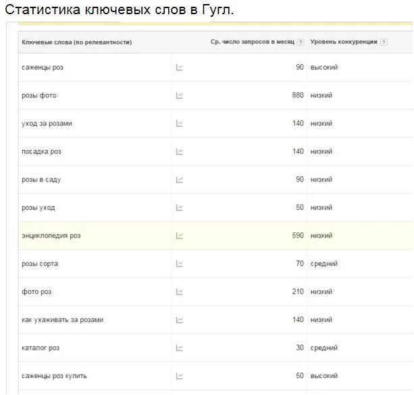The image size is (414, 395).
Task: Open chart icon for как ухаживать за розами
Action: pos(179,320)
